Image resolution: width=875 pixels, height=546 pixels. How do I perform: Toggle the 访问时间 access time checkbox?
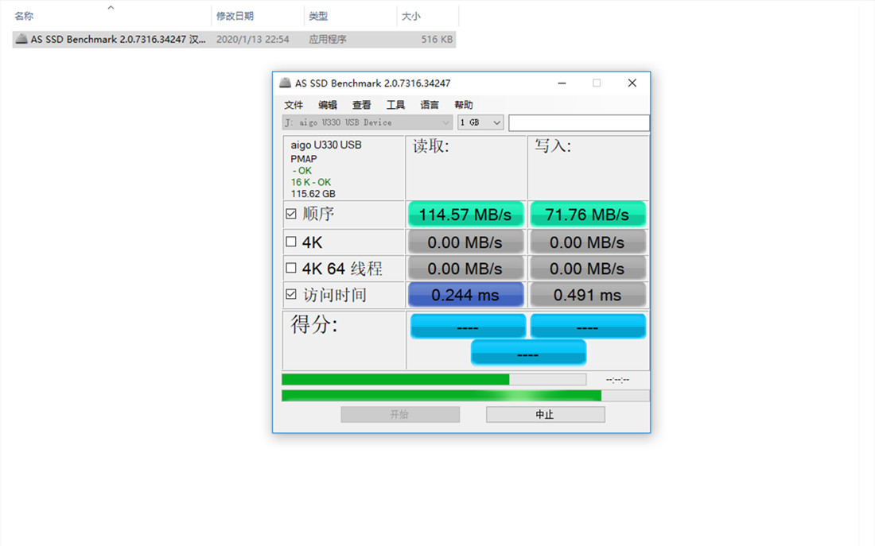pos(290,295)
